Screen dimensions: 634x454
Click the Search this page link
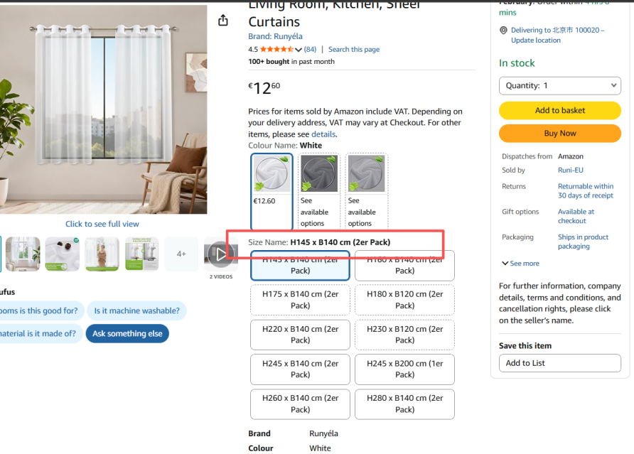[x=354, y=50]
